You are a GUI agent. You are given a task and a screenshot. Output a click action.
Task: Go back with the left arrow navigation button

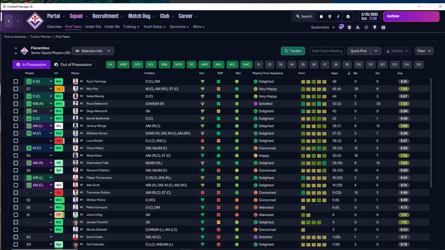click(9, 21)
